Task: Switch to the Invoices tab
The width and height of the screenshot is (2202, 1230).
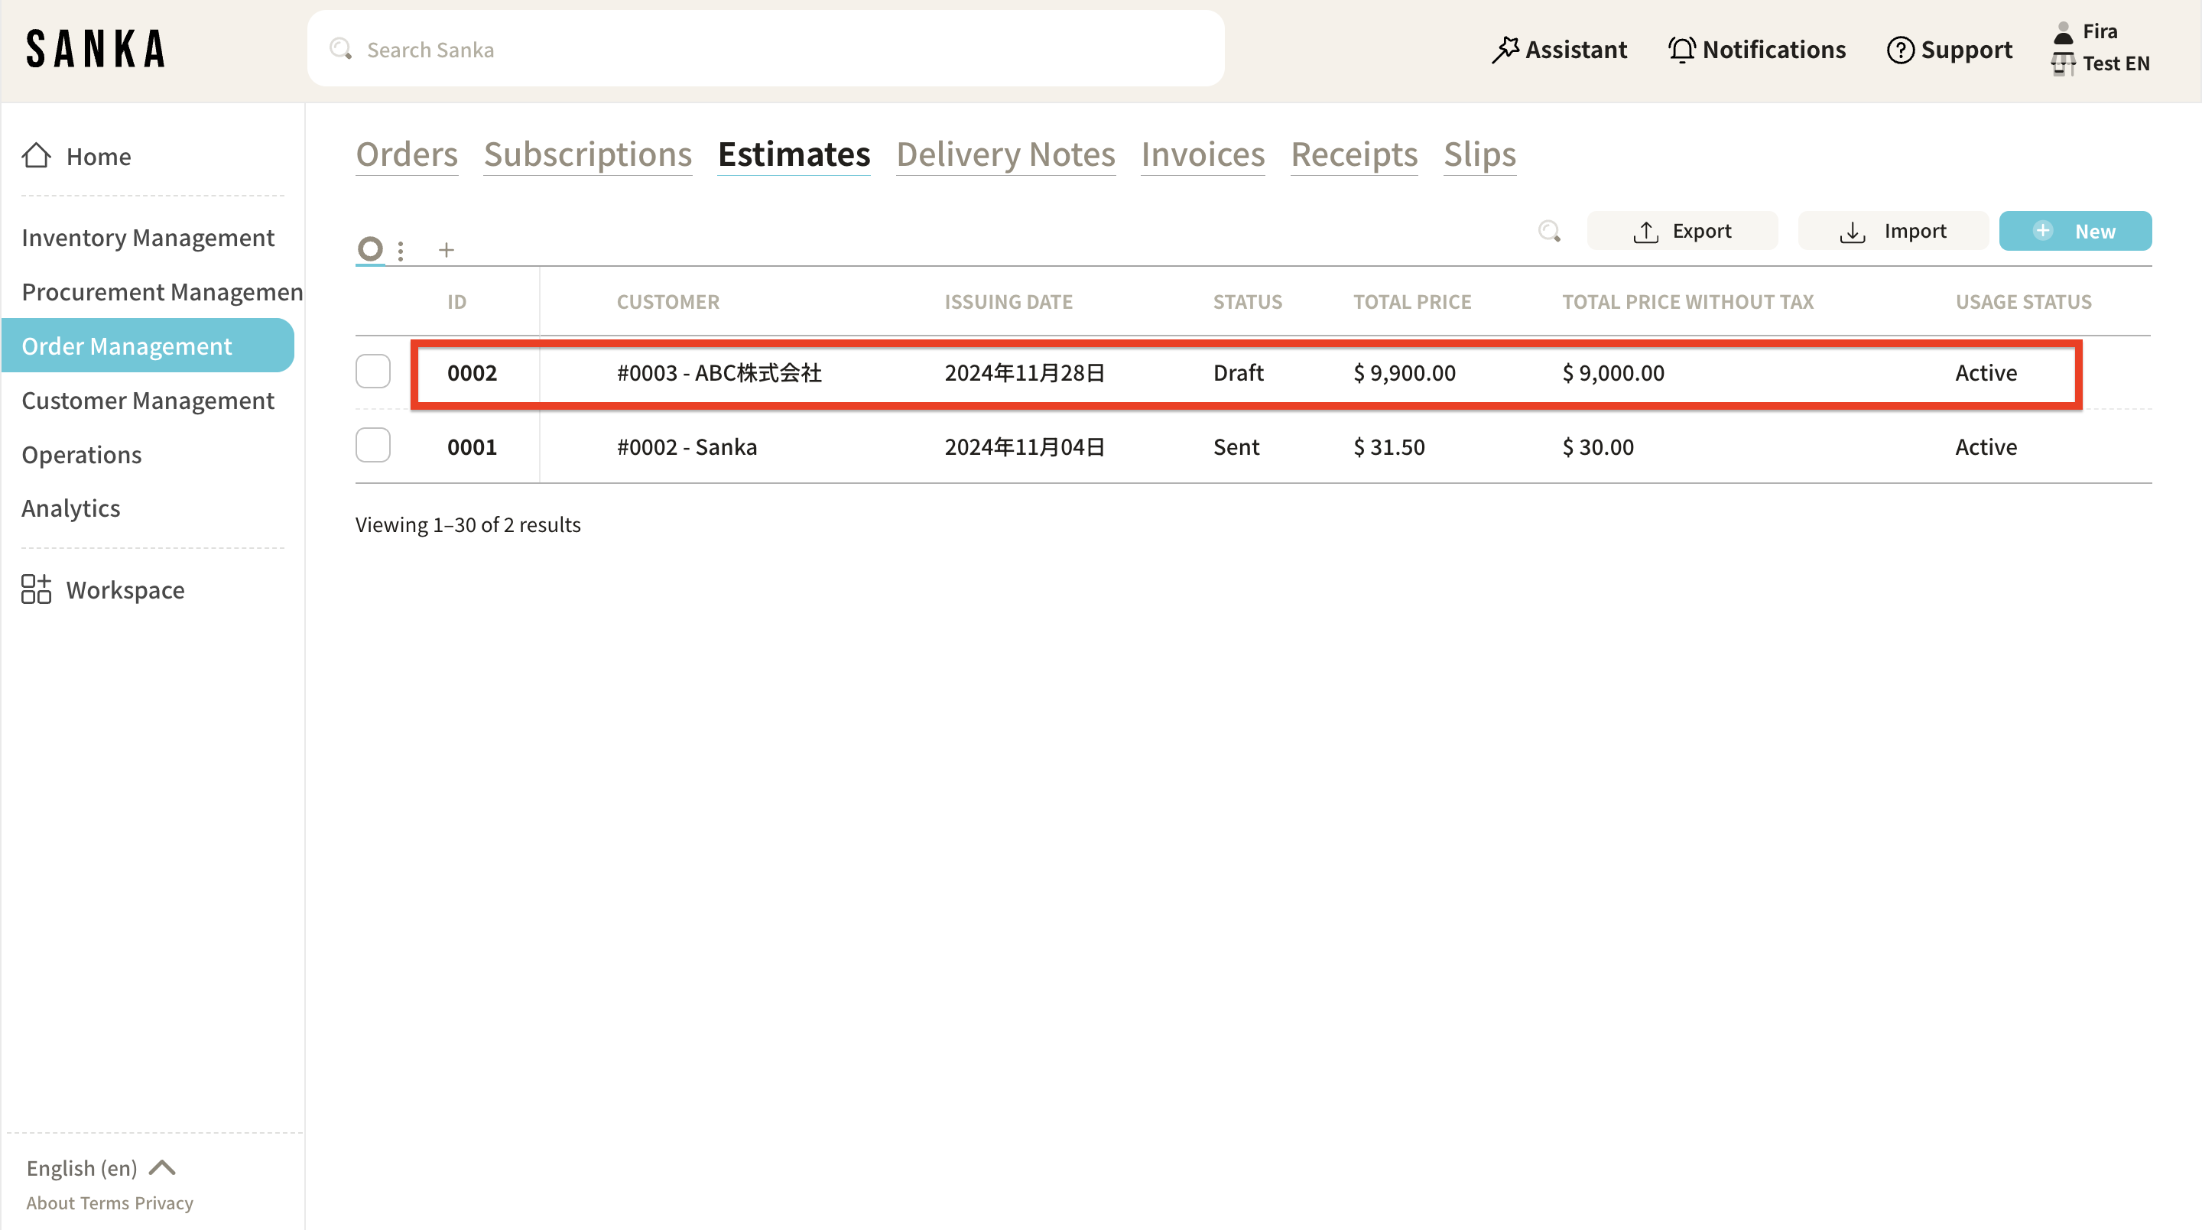Action: [x=1202, y=154]
